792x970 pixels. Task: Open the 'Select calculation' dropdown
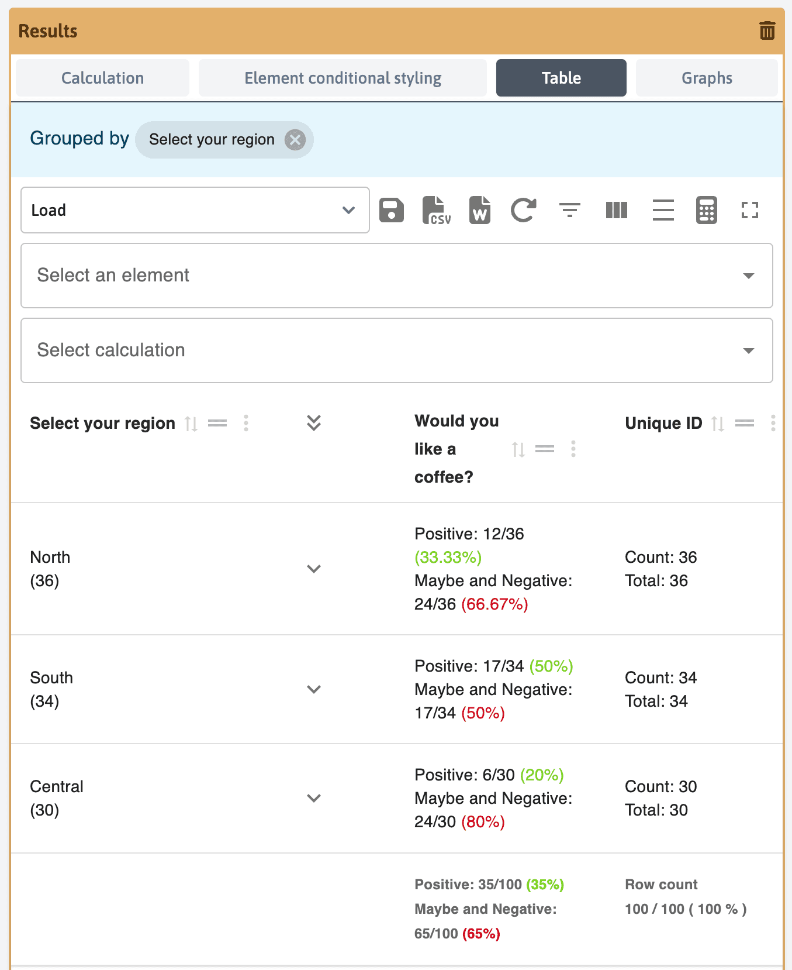(396, 350)
